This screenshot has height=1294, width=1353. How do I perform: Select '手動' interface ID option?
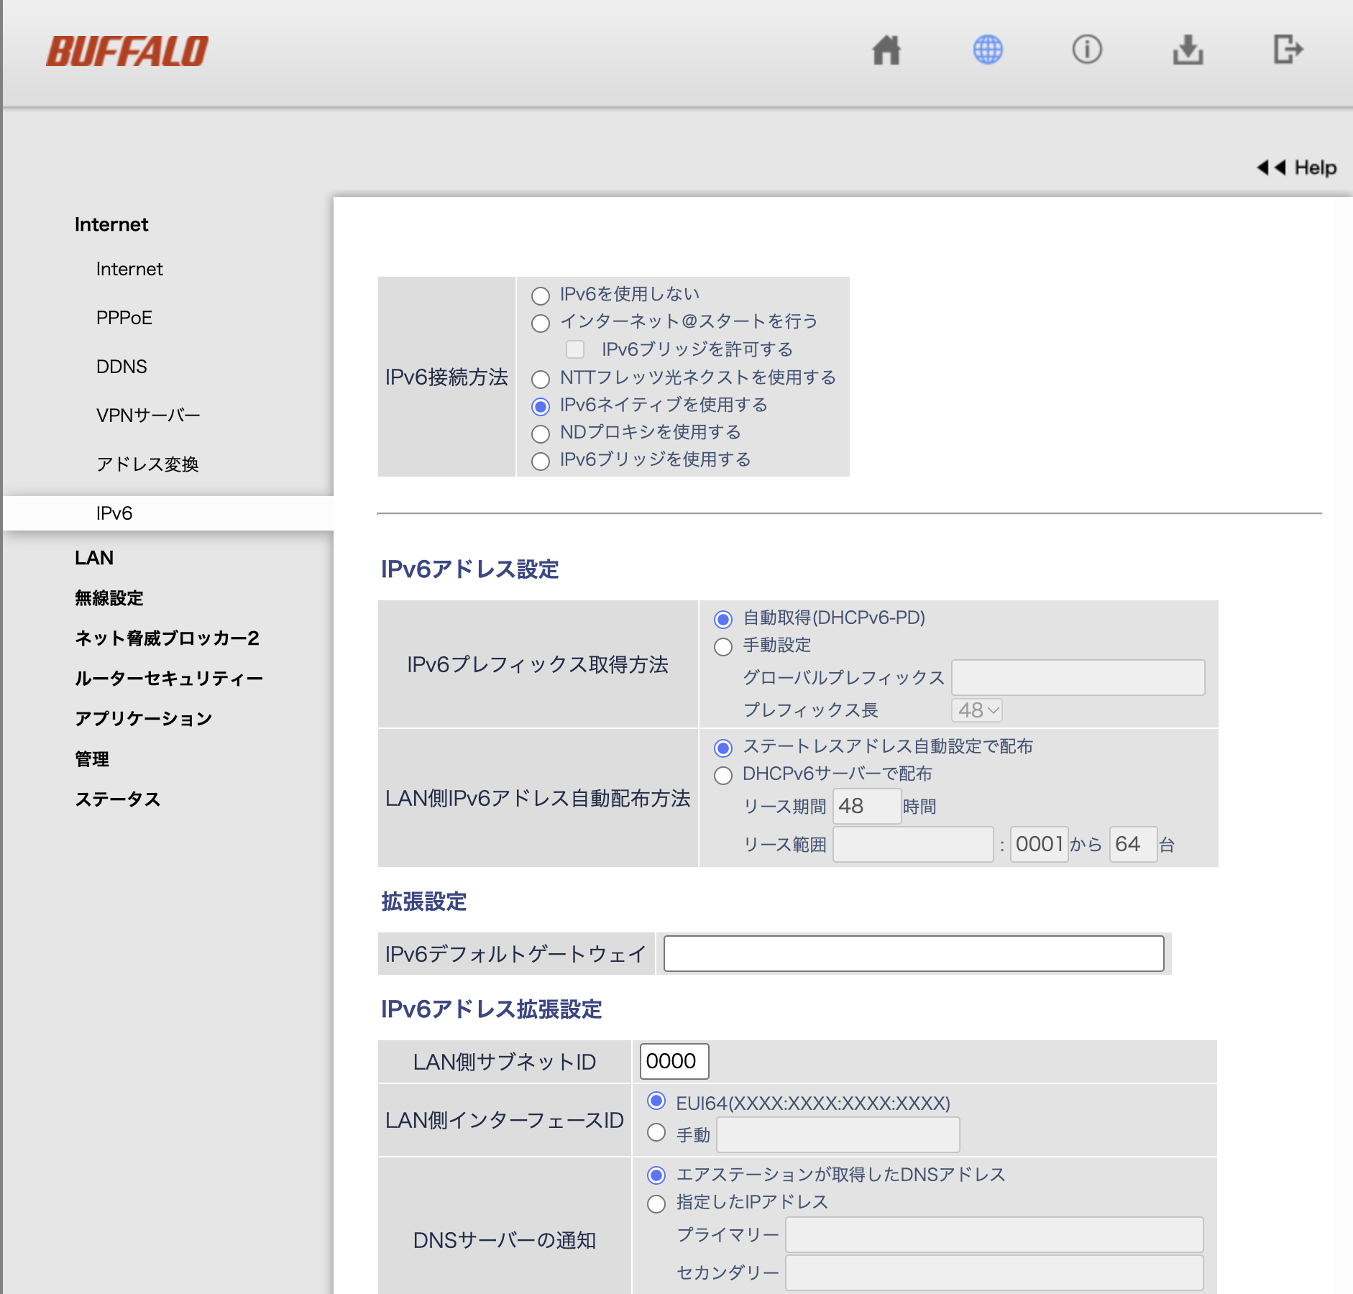click(x=656, y=1132)
